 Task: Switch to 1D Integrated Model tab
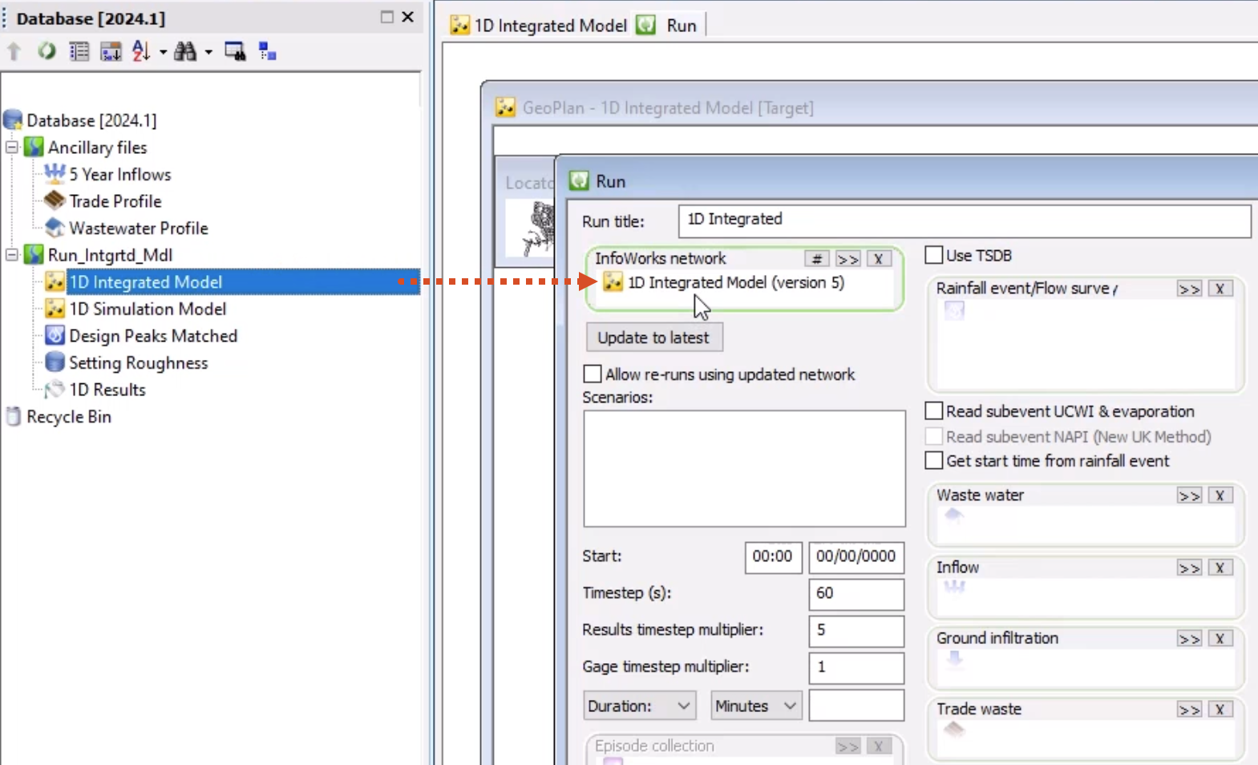coord(539,25)
